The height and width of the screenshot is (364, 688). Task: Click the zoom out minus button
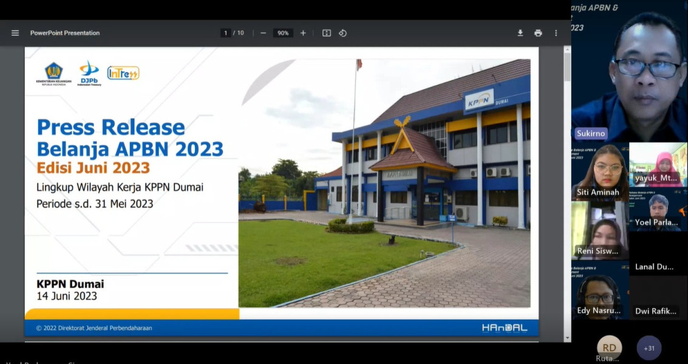[263, 33]
